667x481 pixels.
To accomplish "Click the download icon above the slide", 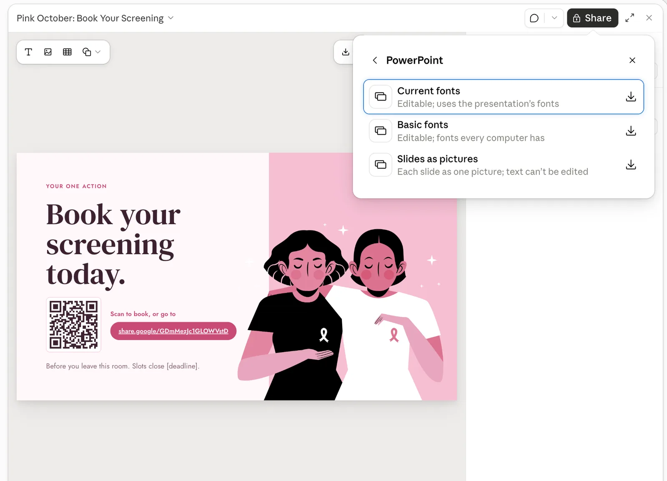I will 346,52.
